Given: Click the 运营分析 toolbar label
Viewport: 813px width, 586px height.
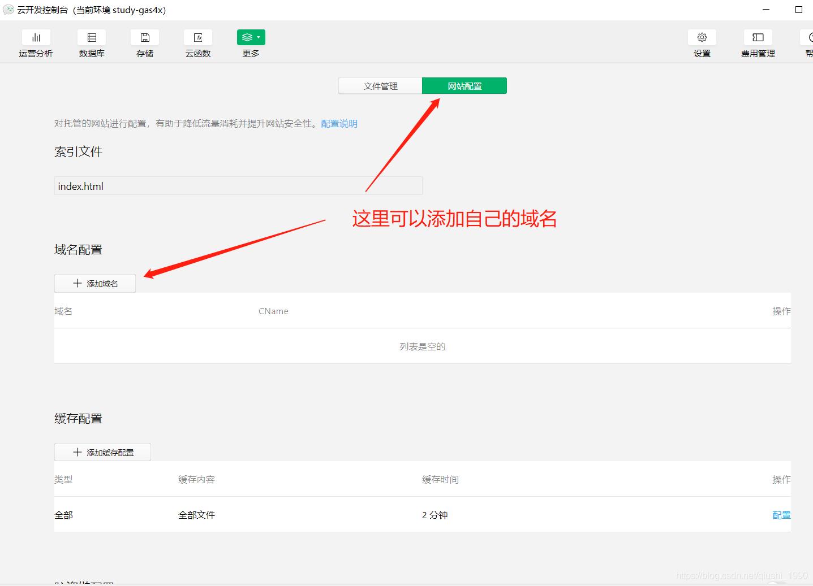Looking at the screenshot, I should click(x=36, y=53).
